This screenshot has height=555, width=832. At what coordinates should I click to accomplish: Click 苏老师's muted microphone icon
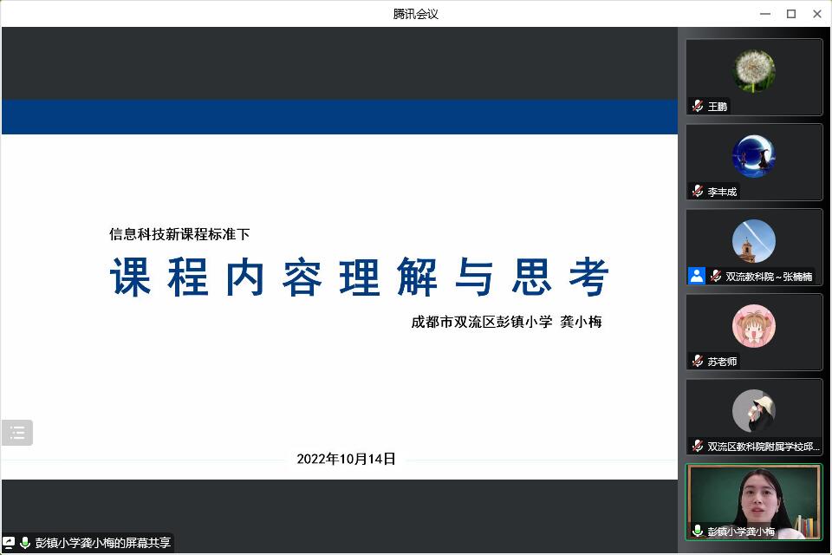pyautogui.click(x=699, y=362)
